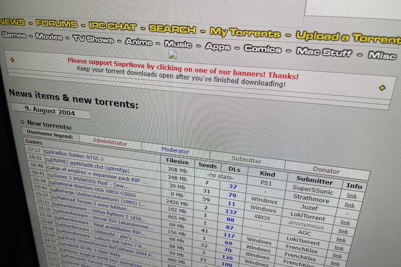Click the Administrator legend cell
This screenshot has height=267, width=401.
110,142
